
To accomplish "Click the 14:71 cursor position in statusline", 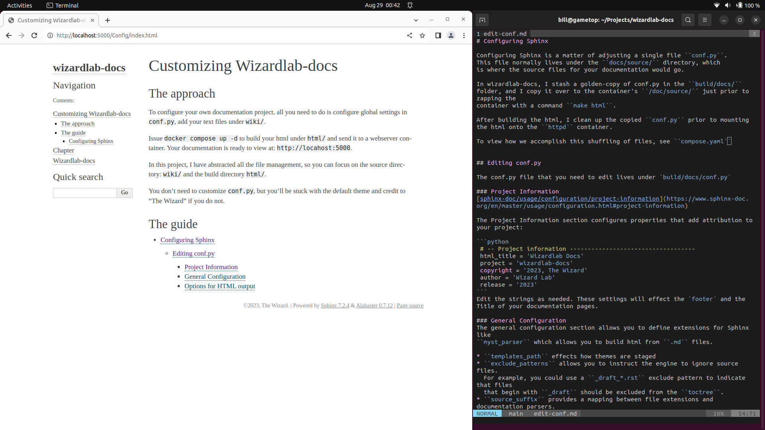I will point(747,414).
